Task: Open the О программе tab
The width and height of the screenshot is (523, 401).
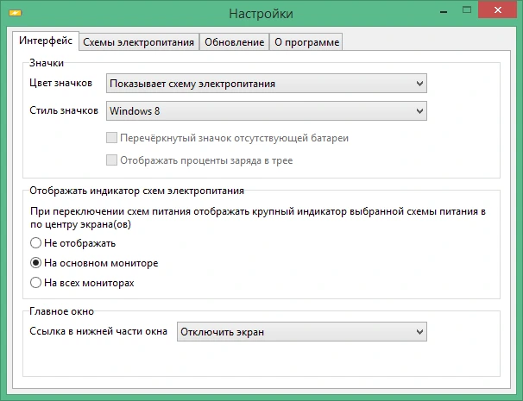Action: 306,42
